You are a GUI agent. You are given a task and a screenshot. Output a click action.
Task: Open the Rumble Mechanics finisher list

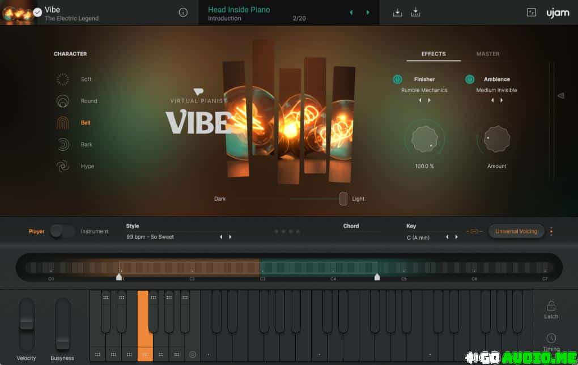pos(424,90)
